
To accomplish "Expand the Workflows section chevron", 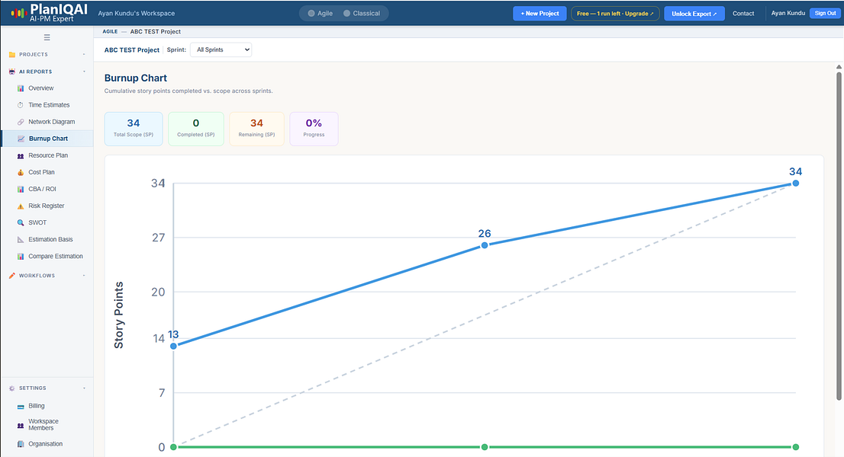I will [84, 276].
